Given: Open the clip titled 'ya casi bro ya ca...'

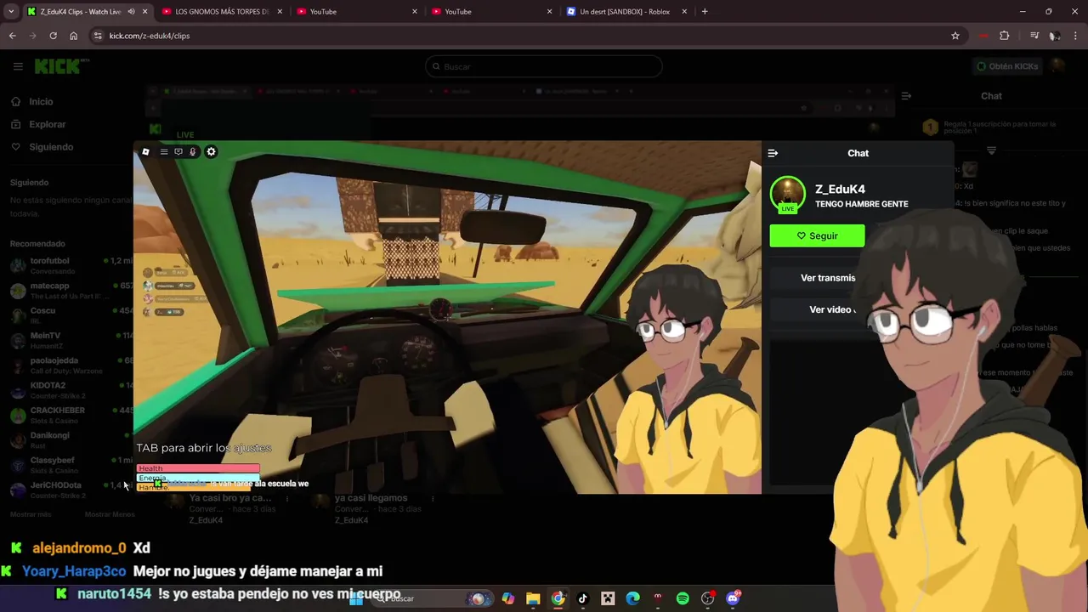Looking at the screenshot, I should pos(230,498).
